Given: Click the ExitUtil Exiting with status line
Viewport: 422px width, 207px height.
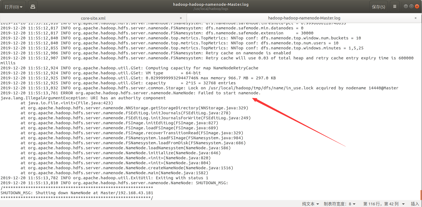Looking at the screenshot, I should pyautogui.click(x=111, y=178).
